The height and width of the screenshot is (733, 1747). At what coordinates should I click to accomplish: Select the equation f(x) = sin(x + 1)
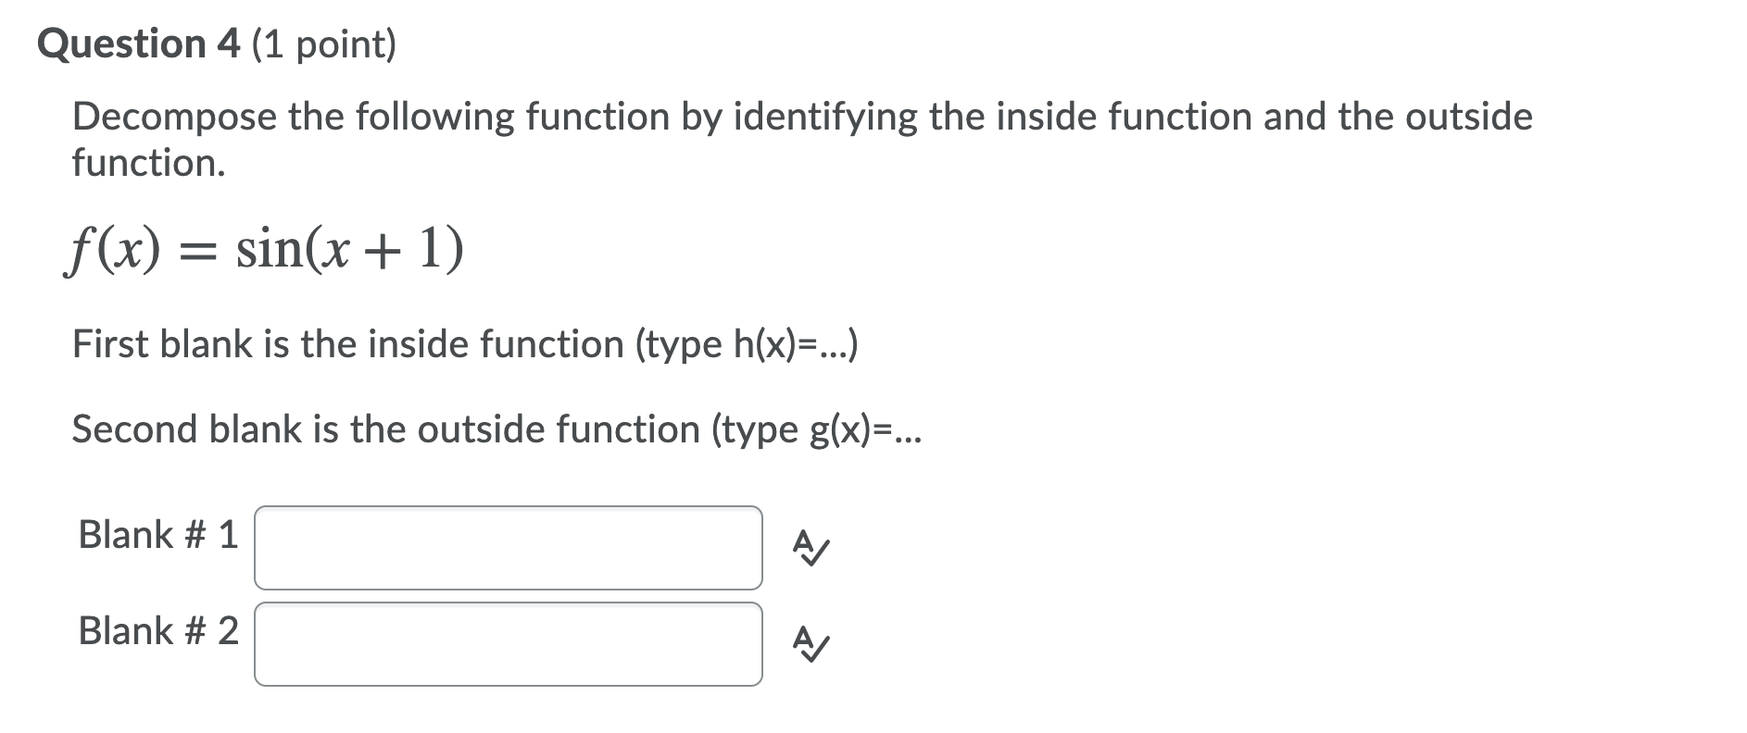262,248
